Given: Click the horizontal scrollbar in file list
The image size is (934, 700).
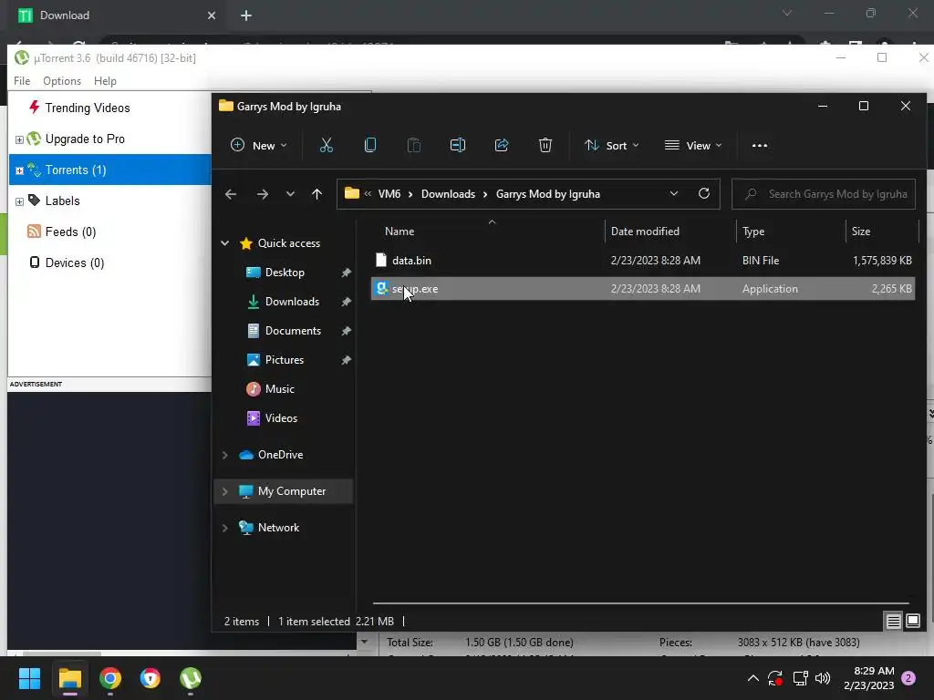Looking at the screenshot, I should tap(640, 603).
